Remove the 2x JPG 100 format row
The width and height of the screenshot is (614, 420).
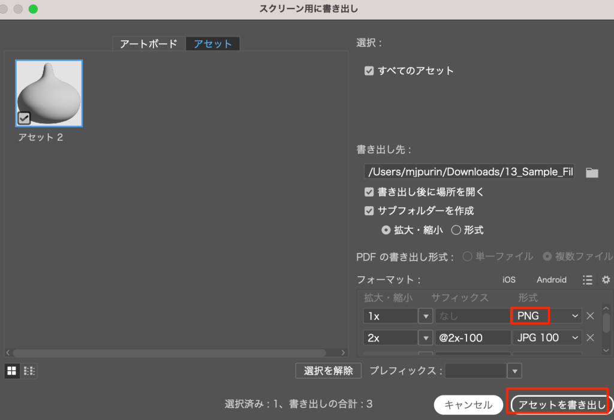tap(590, 338)
